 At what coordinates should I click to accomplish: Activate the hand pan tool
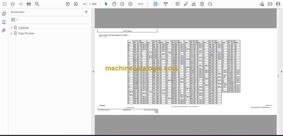(x=114, y=4)
